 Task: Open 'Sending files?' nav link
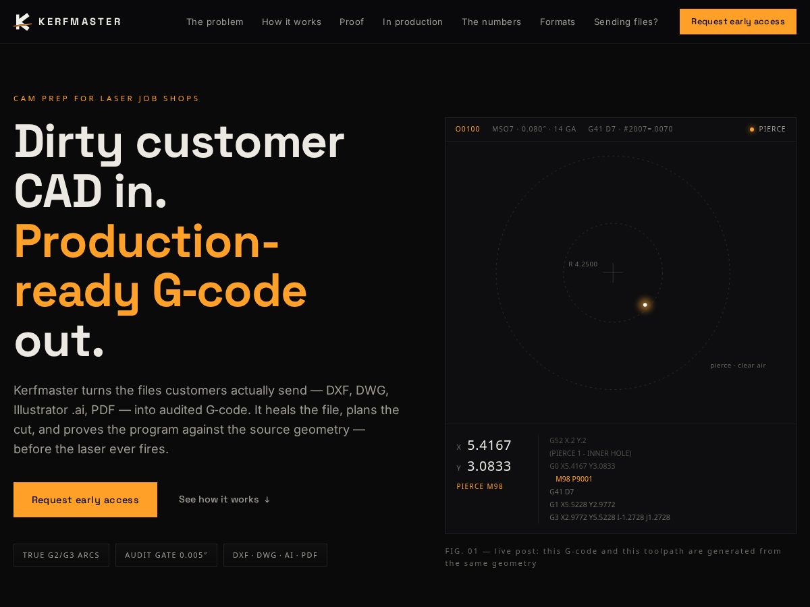[x=626, y=22]
